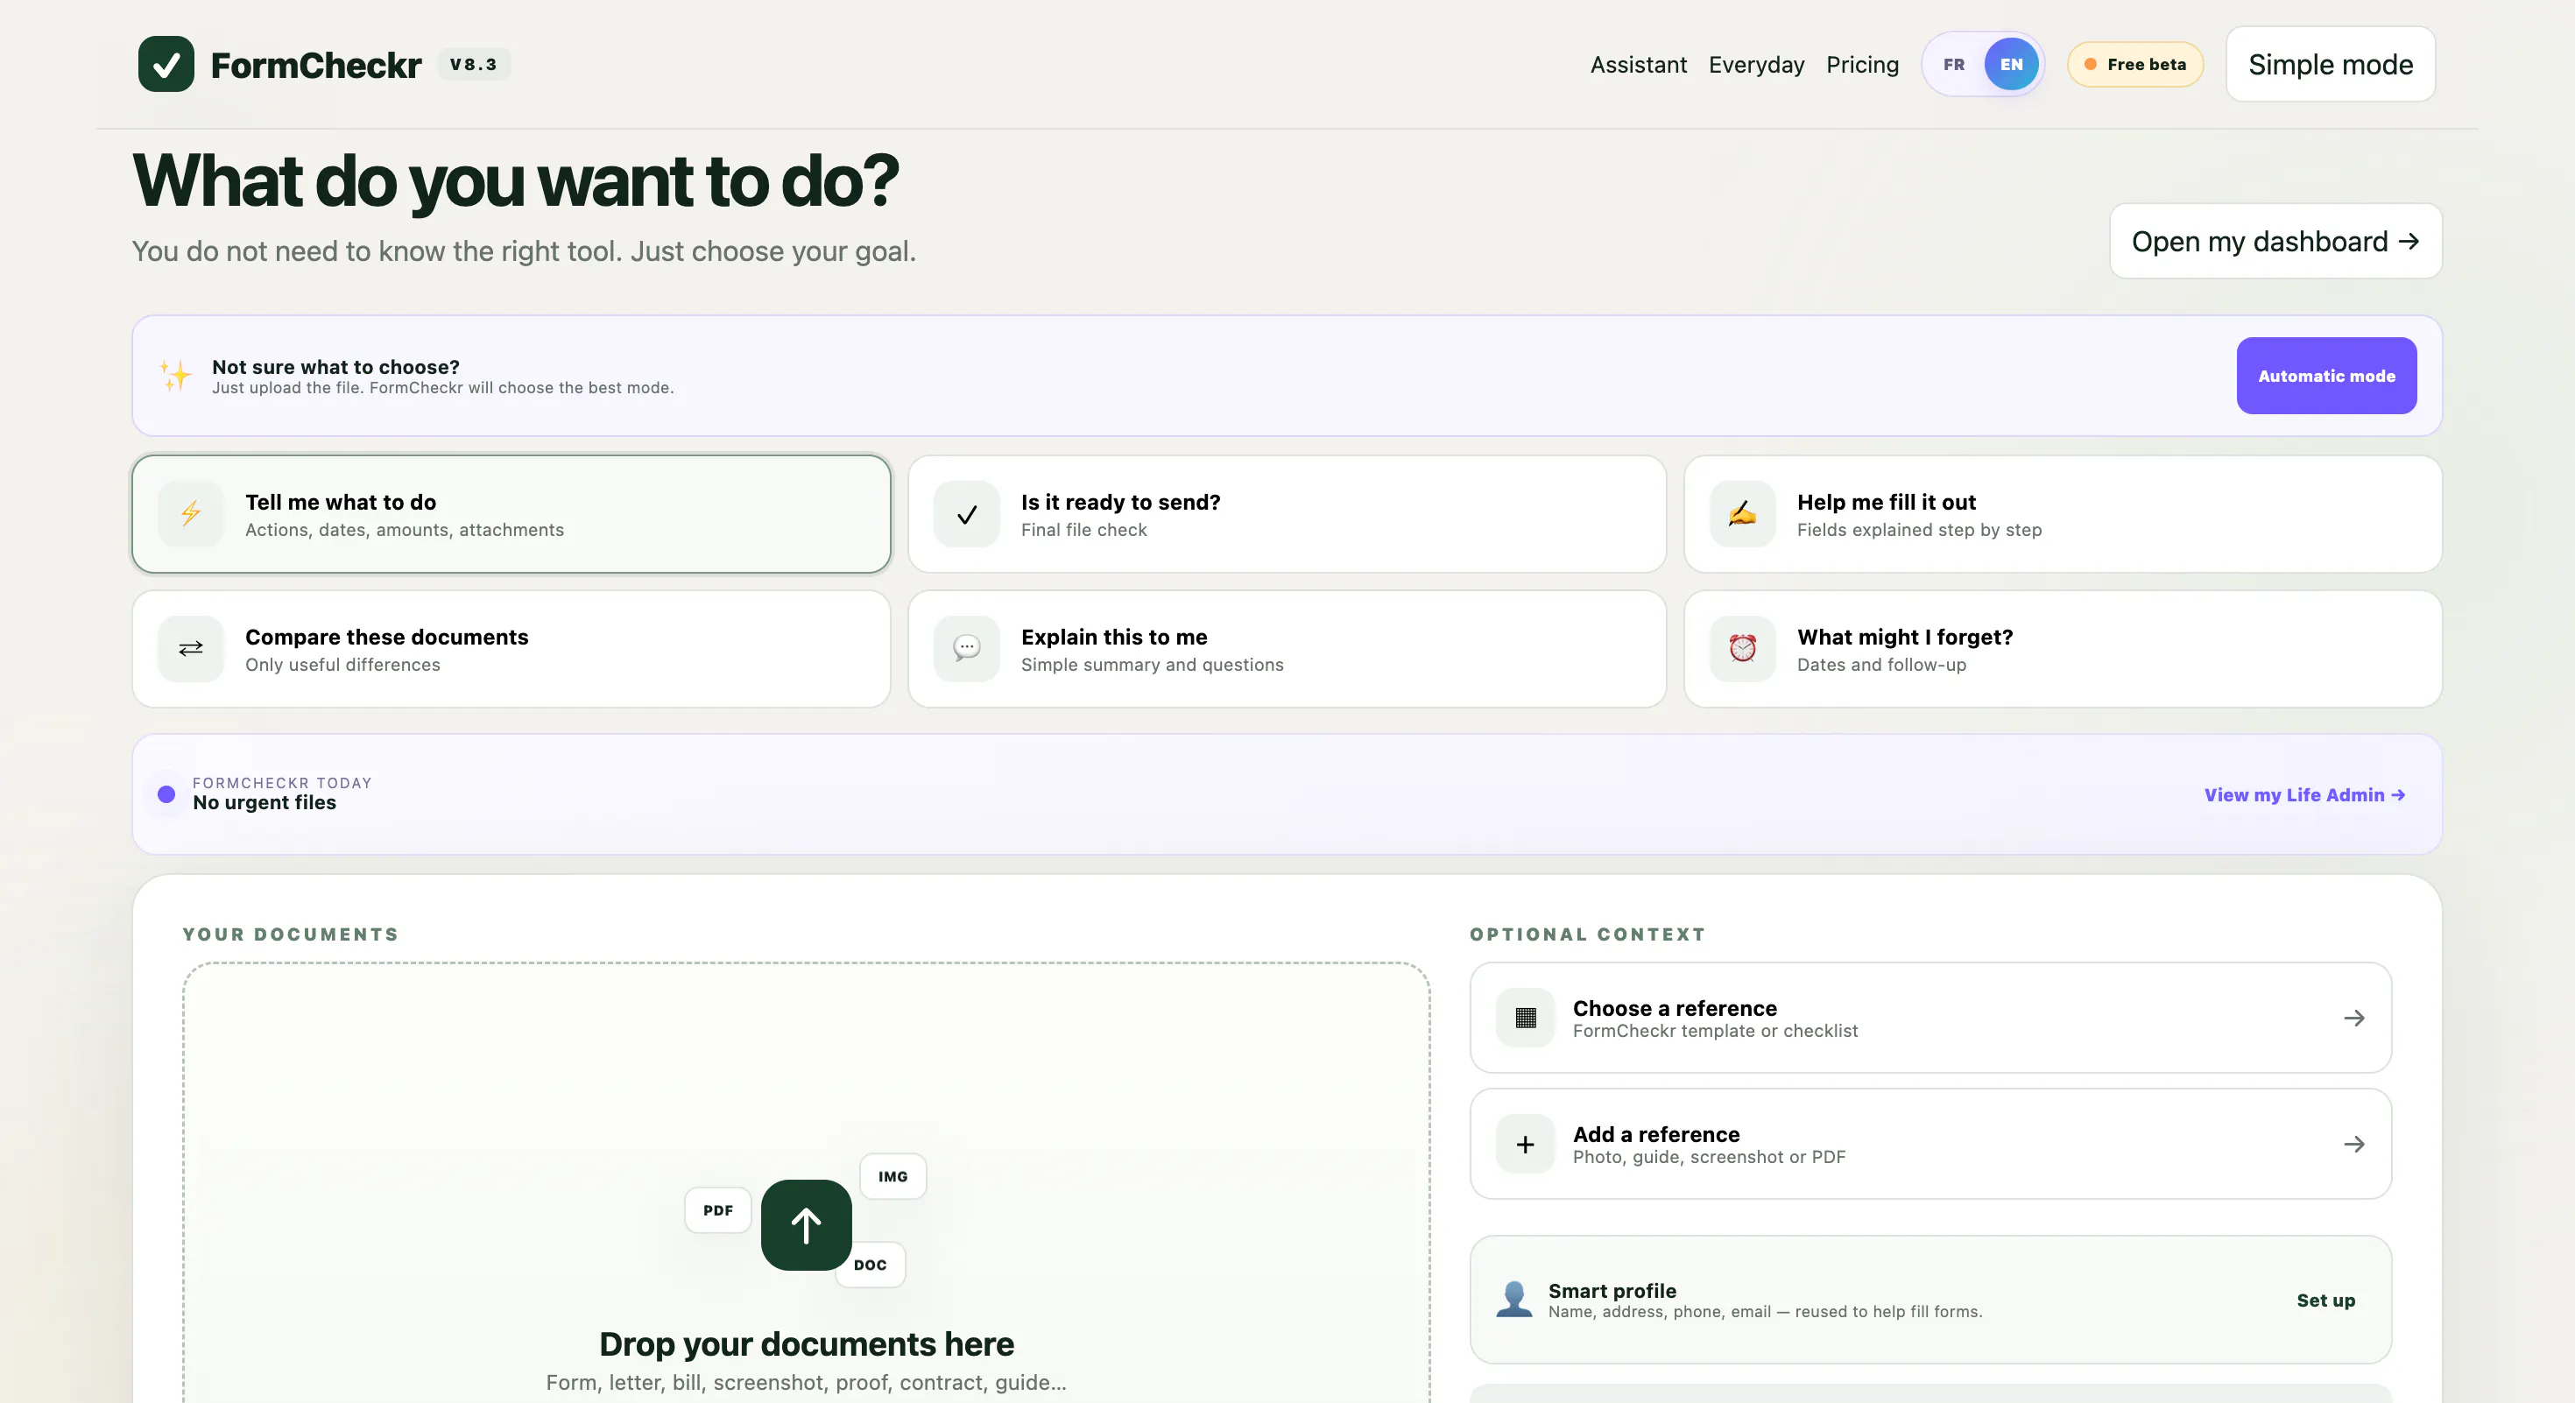2575x1403 pixels.
Task: Select the Is it ready to send goal
Action: pyautogui.click(x=1287, y=513)
